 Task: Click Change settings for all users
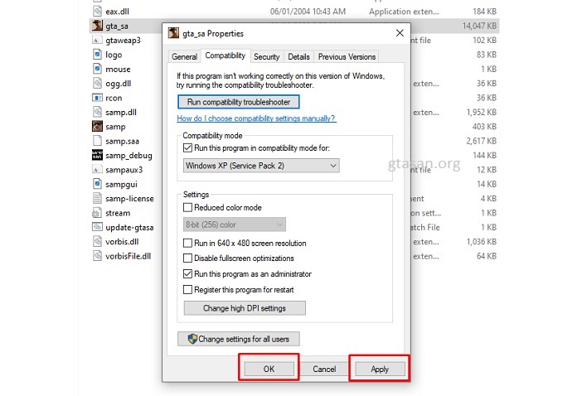coord(239,339)
